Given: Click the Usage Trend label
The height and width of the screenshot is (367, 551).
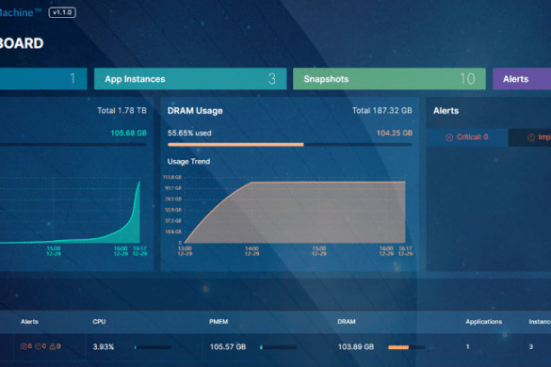Looking at the screenshot, I should (x=188, y=162).
